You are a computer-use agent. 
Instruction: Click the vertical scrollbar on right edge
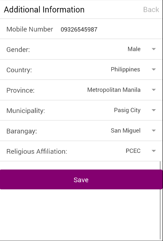tap(161, 200)
